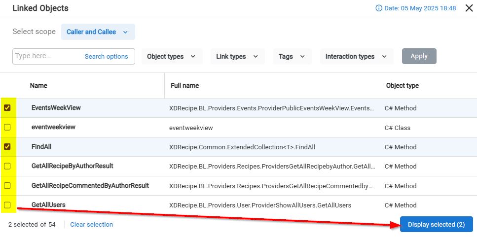This screenshot has height=237, width=477.
Task: Click the Apply button
Action: 419,56
